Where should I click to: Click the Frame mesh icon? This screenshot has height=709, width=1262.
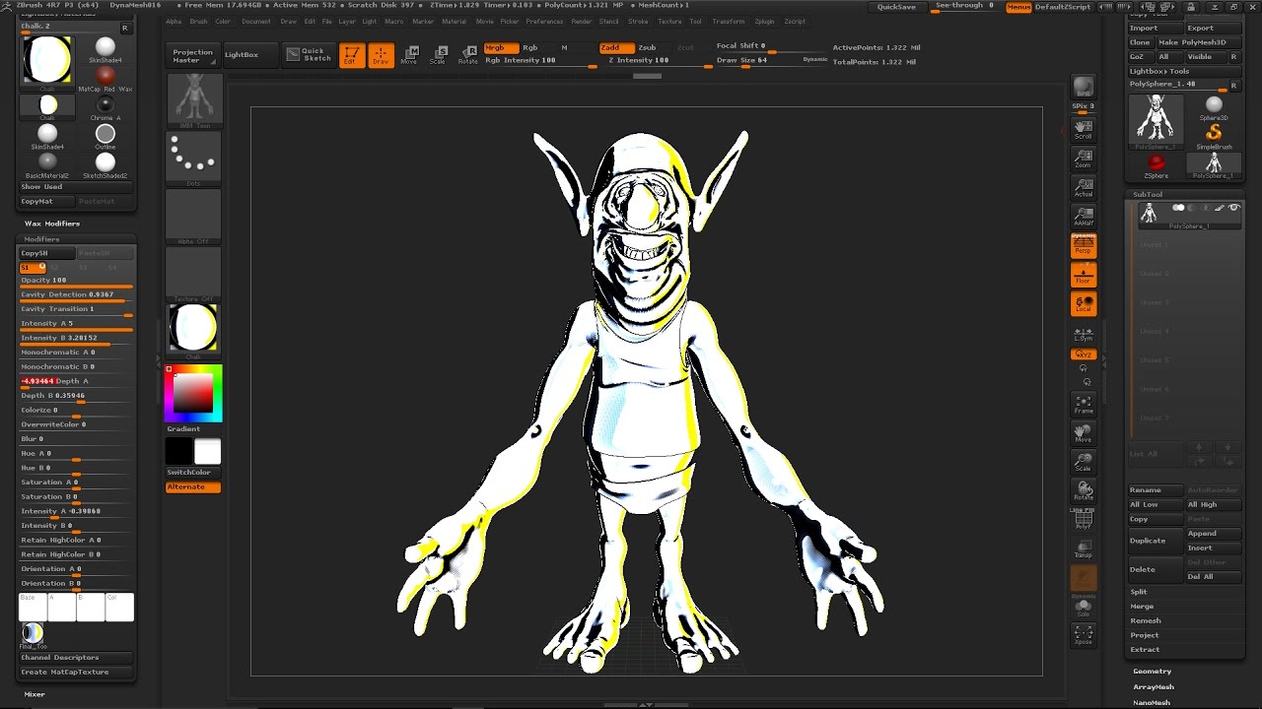point(1084,404)
